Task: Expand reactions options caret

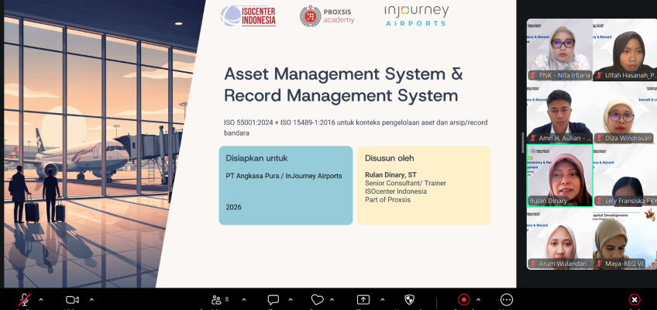Action: 332,300
